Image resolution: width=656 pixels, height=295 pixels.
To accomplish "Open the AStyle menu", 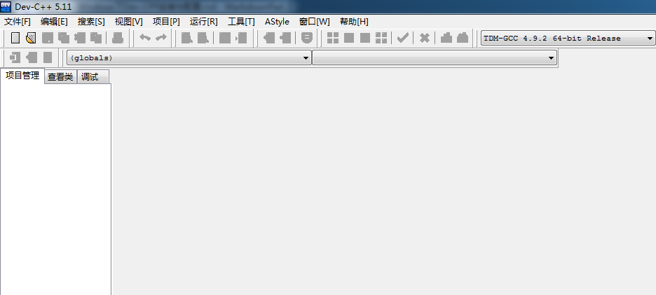I will pos(277,22).
